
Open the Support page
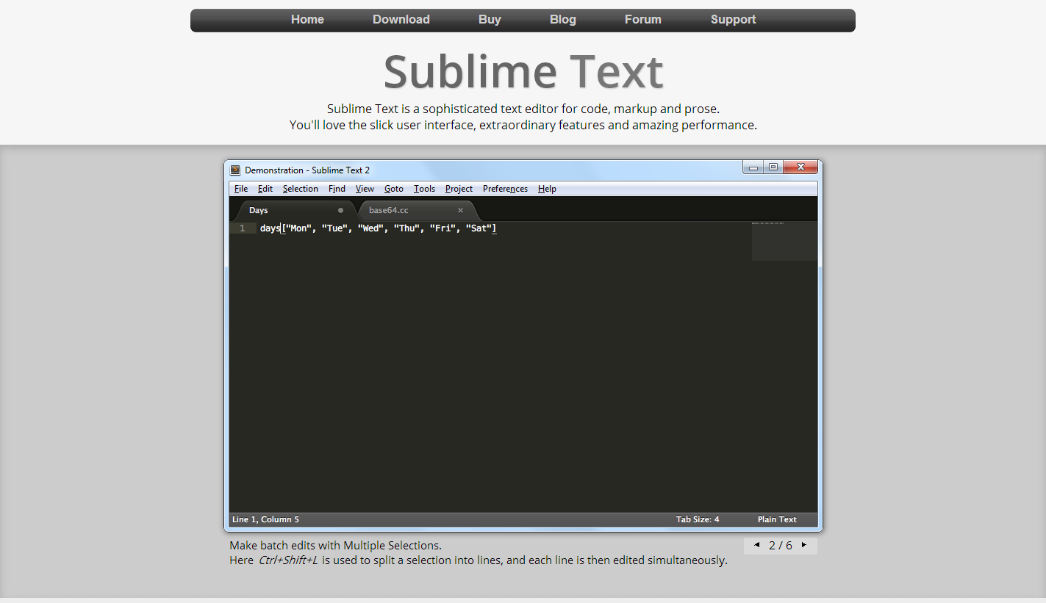coord(733,20)
